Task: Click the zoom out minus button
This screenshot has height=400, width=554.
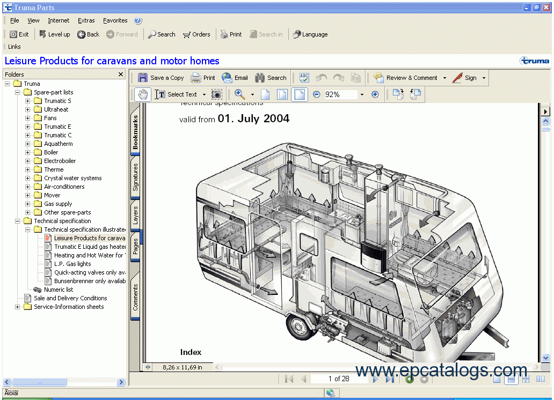Action: click(x=317, y=94)
